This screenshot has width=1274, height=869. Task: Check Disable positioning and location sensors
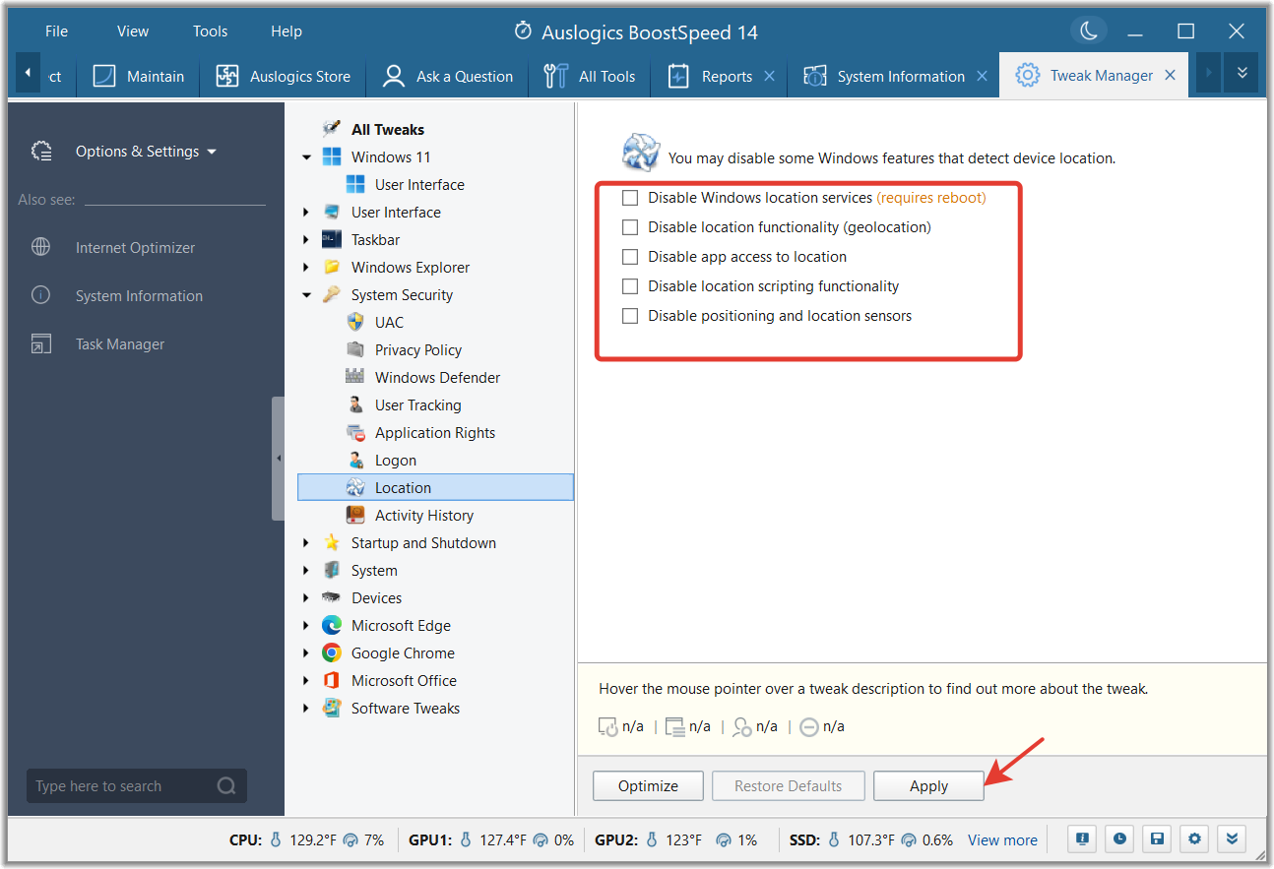[630, 316]
